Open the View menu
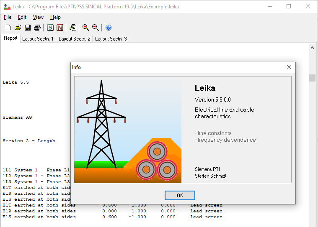This screenshot has width=318, height=227. point(38,17)
